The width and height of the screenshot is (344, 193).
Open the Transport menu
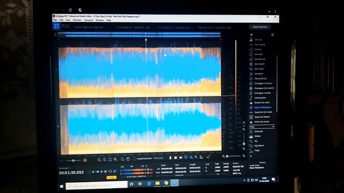pyautogui.click(x=88, y=20)
